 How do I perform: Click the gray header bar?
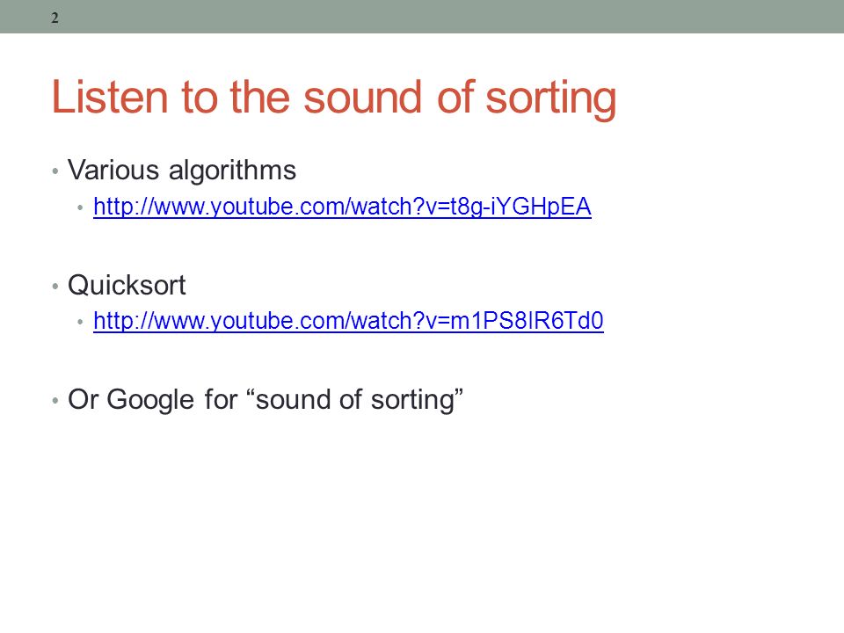tap(422, 17)
